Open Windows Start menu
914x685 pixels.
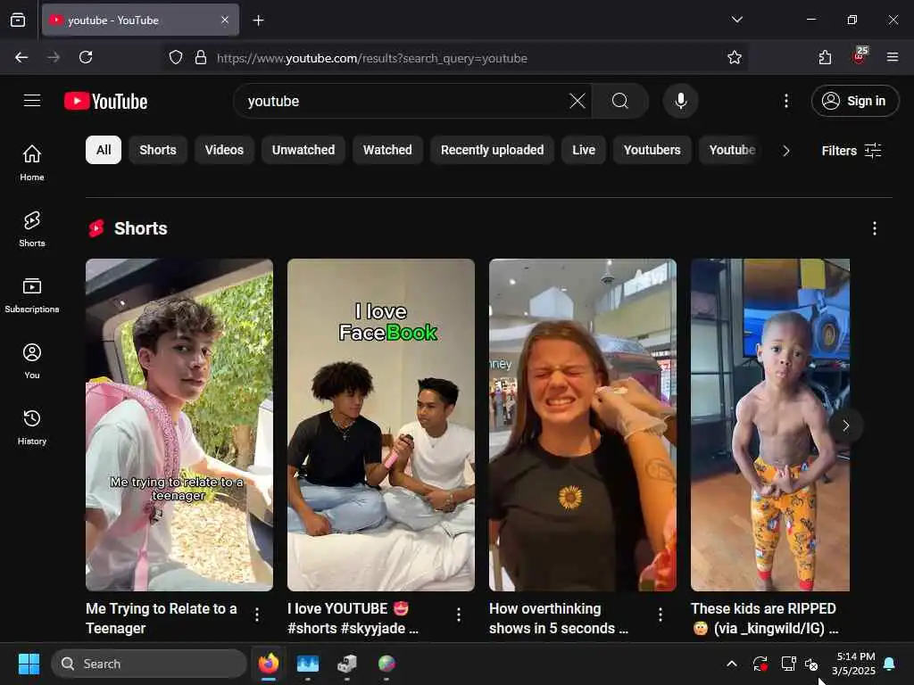29,664
